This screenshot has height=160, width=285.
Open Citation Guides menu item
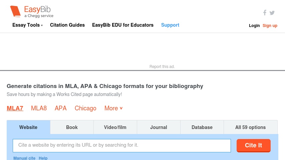(67, 25)
